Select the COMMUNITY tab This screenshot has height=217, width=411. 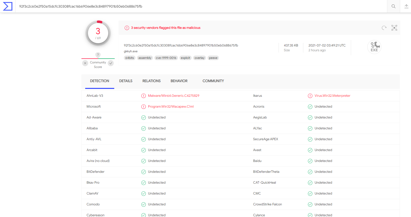pos(213,81)
